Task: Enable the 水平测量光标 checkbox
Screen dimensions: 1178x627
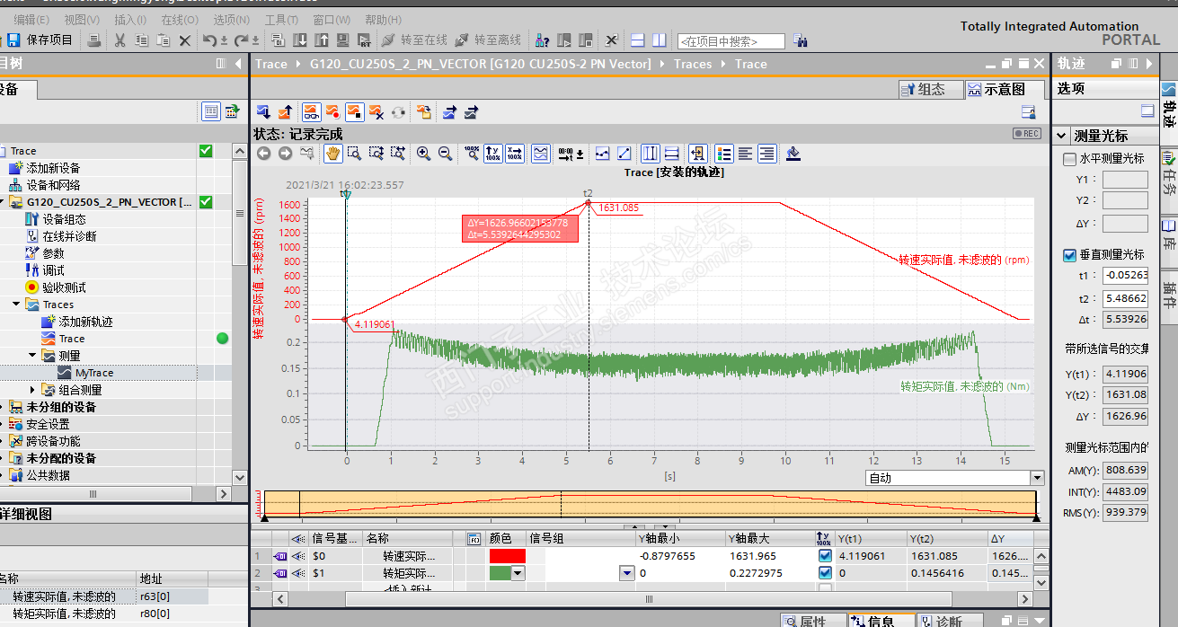Action: 1069,159
